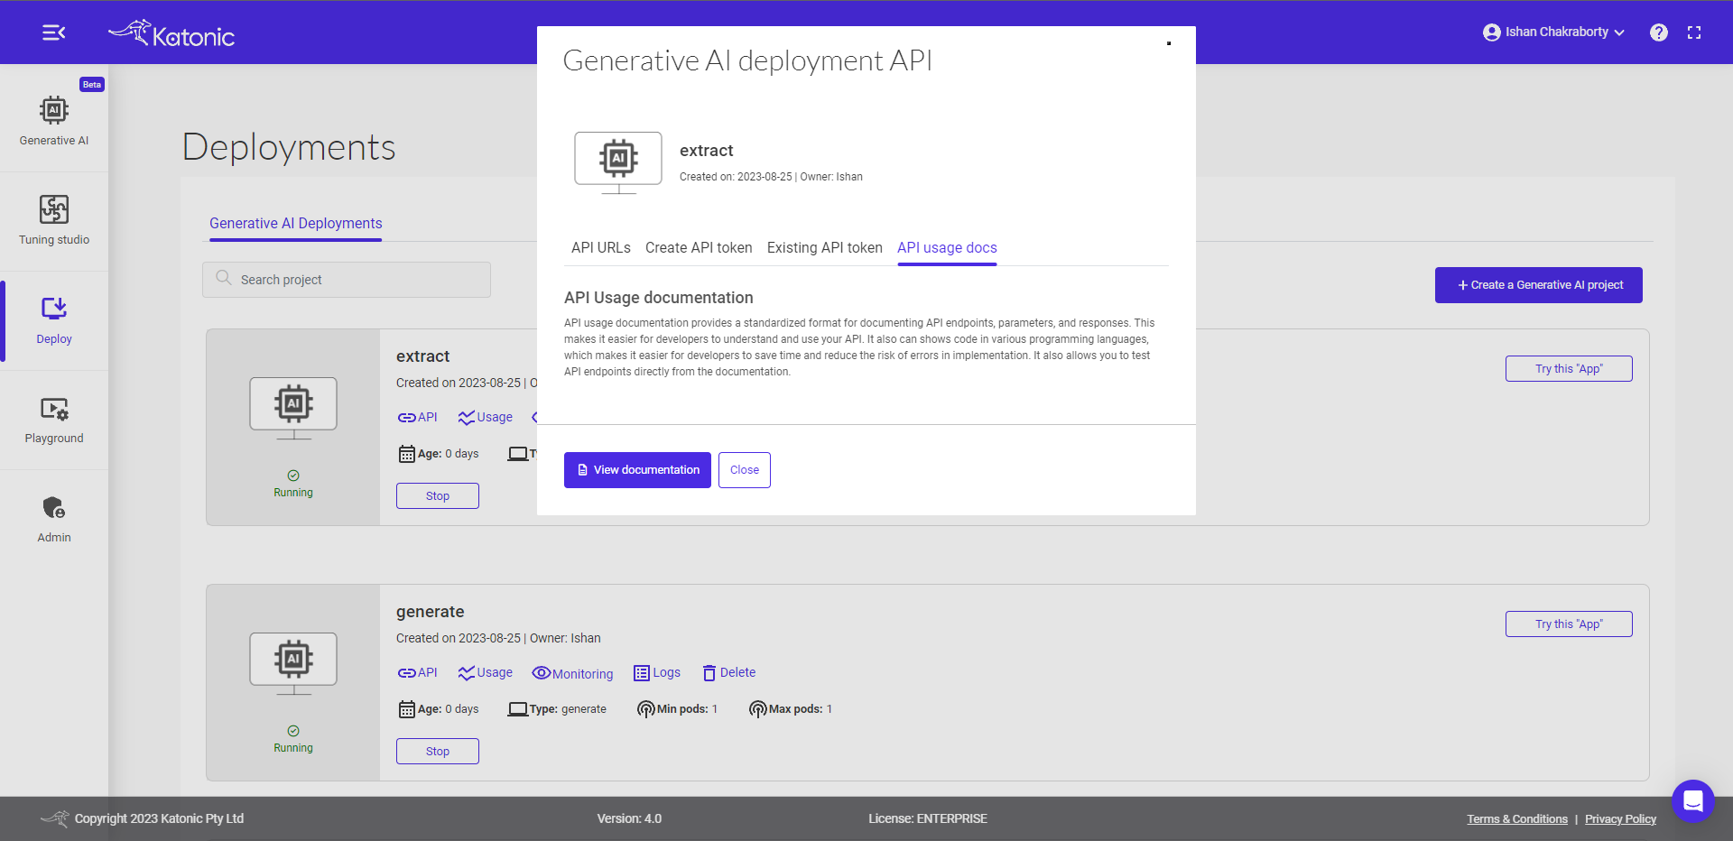Viewport: 1733px width, 841px height.
Task: Open the Playground sidebar item
Action: tap(54, 419)
